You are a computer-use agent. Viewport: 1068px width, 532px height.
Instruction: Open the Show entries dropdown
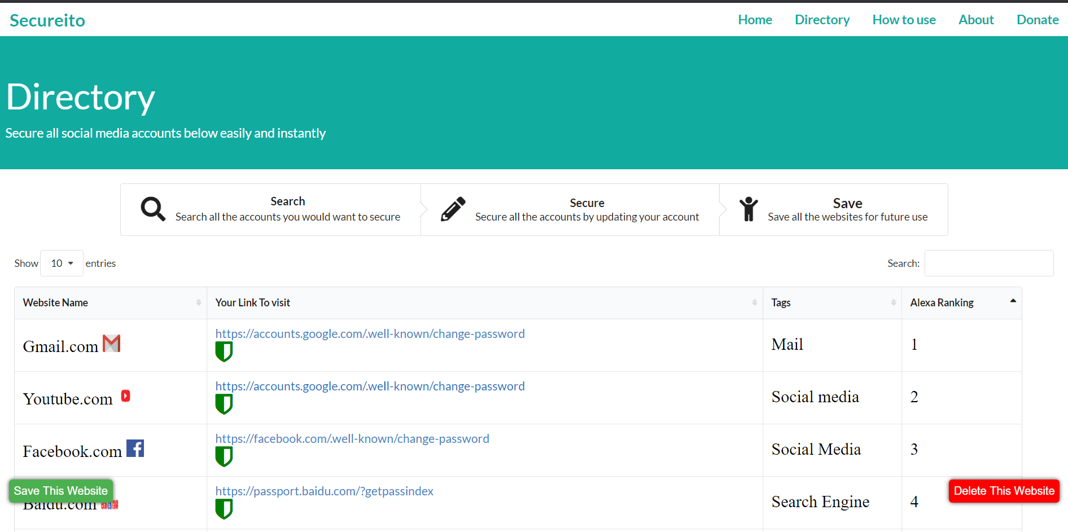[62, 263]
